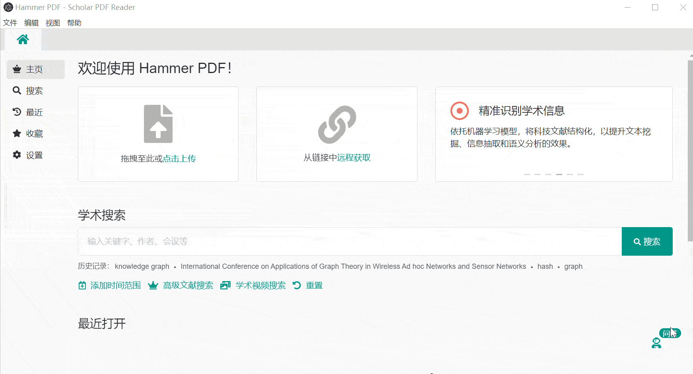Click the history clock icon beside 最近
The height and width of the screenshot is (374, 693).
[17, 112]
